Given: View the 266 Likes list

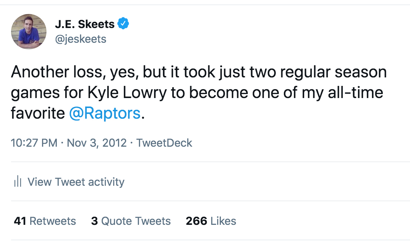Looking at the screenshot, I should 211,221.
